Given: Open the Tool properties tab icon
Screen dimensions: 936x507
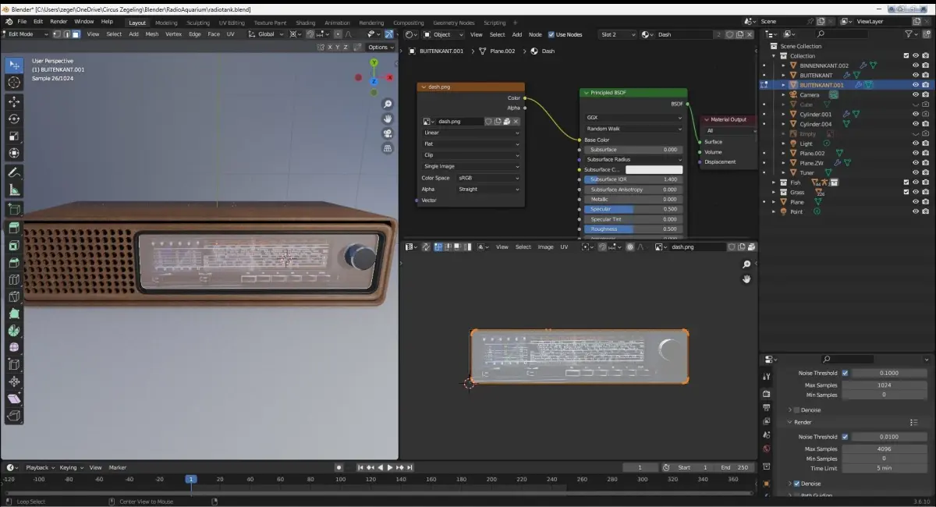Looking at the screenshot, I should (x=766, y=376).
